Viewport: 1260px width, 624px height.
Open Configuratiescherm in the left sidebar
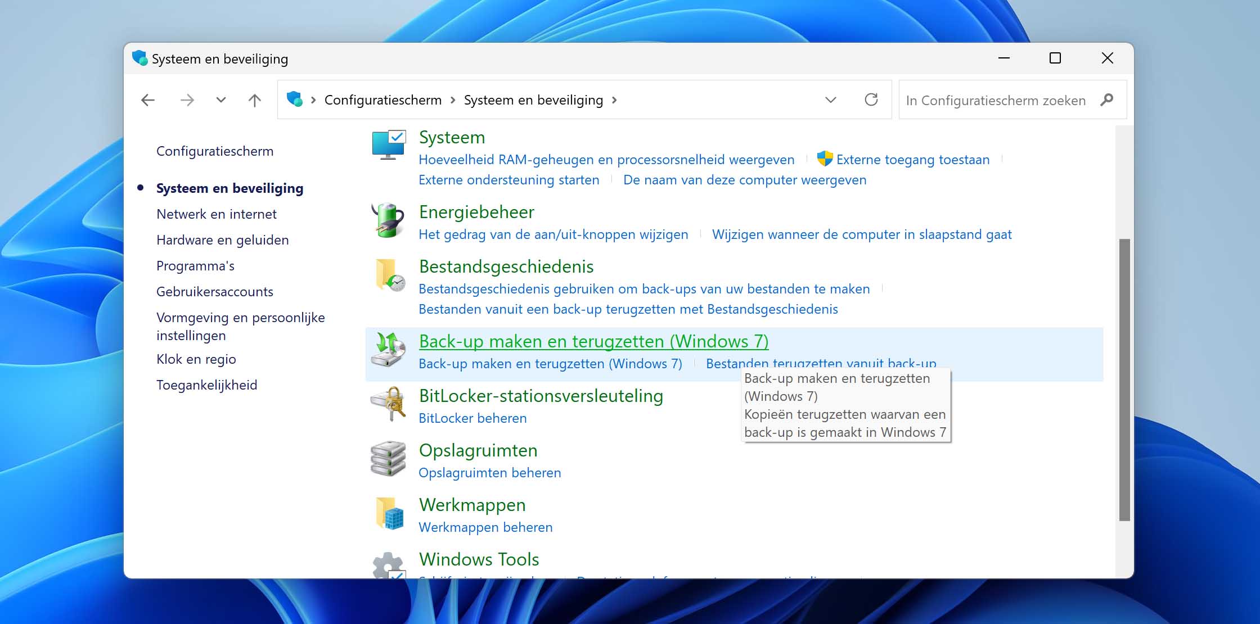pyautogui.click(x=215, y=151)
